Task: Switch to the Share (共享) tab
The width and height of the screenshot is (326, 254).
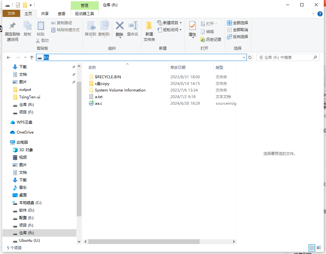Action: [45, 14]
